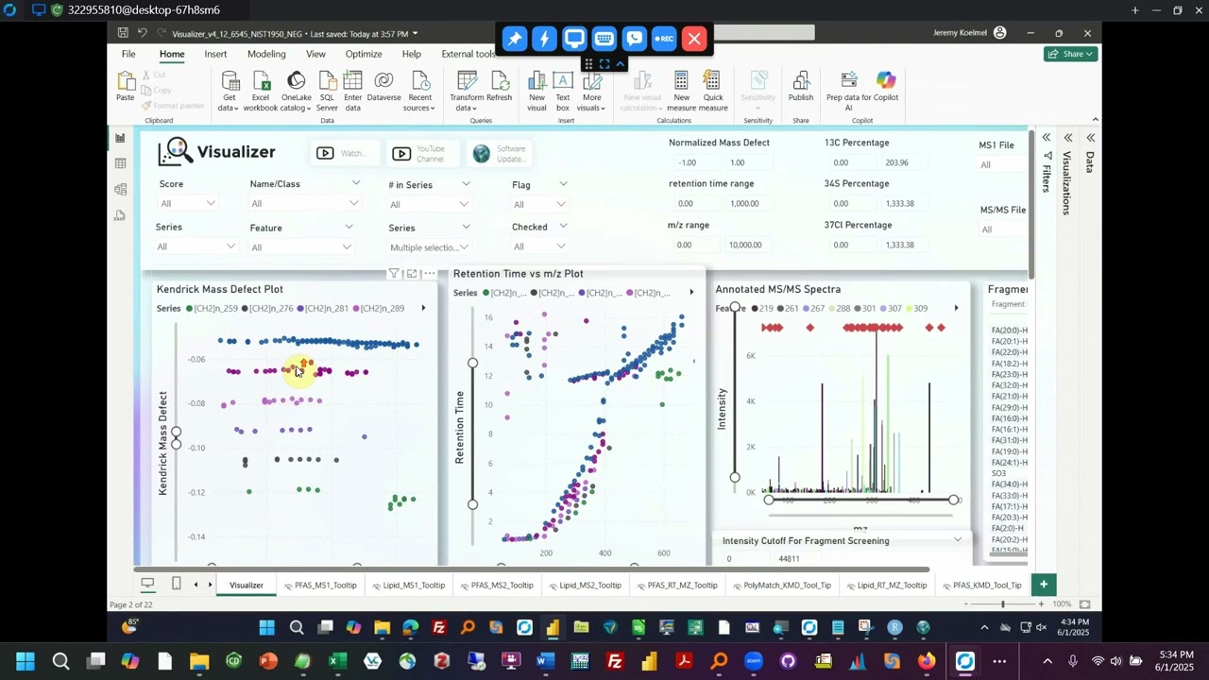The image size is (1209, 680).
Task: Insert a New visual
Action: 536,91
